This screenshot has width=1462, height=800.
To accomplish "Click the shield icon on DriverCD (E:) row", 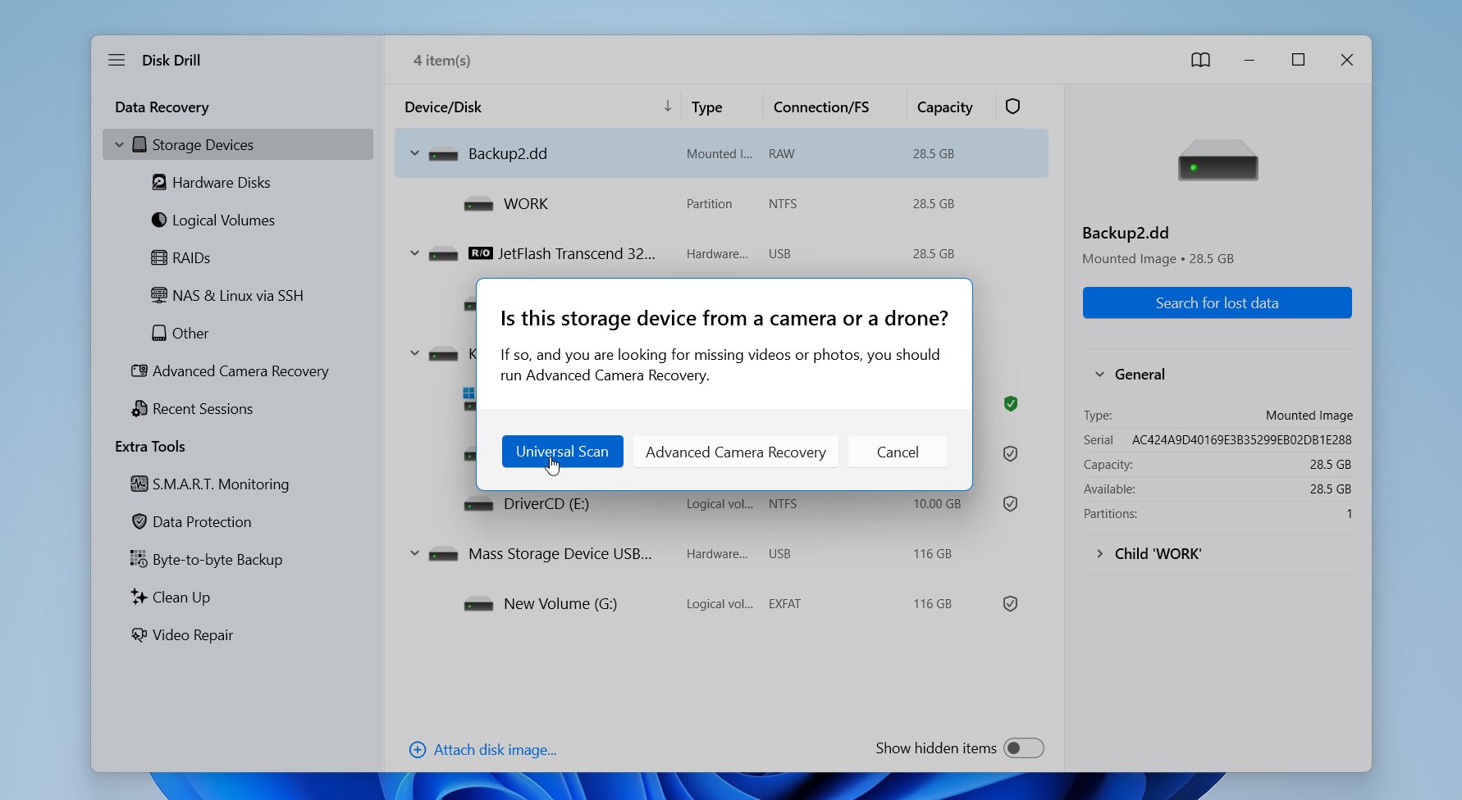I will (1010, 503).
